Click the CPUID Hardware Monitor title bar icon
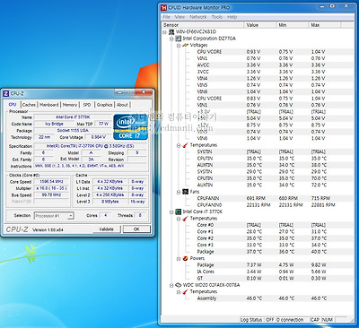The height and width of the screenshot is (328, 359). (163, 7)
